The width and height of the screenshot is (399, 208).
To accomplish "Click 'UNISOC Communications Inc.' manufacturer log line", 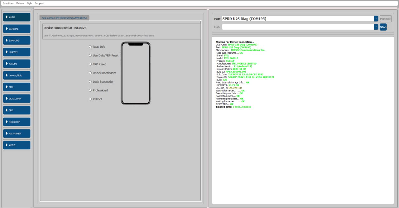I will [x=241, y=50].
